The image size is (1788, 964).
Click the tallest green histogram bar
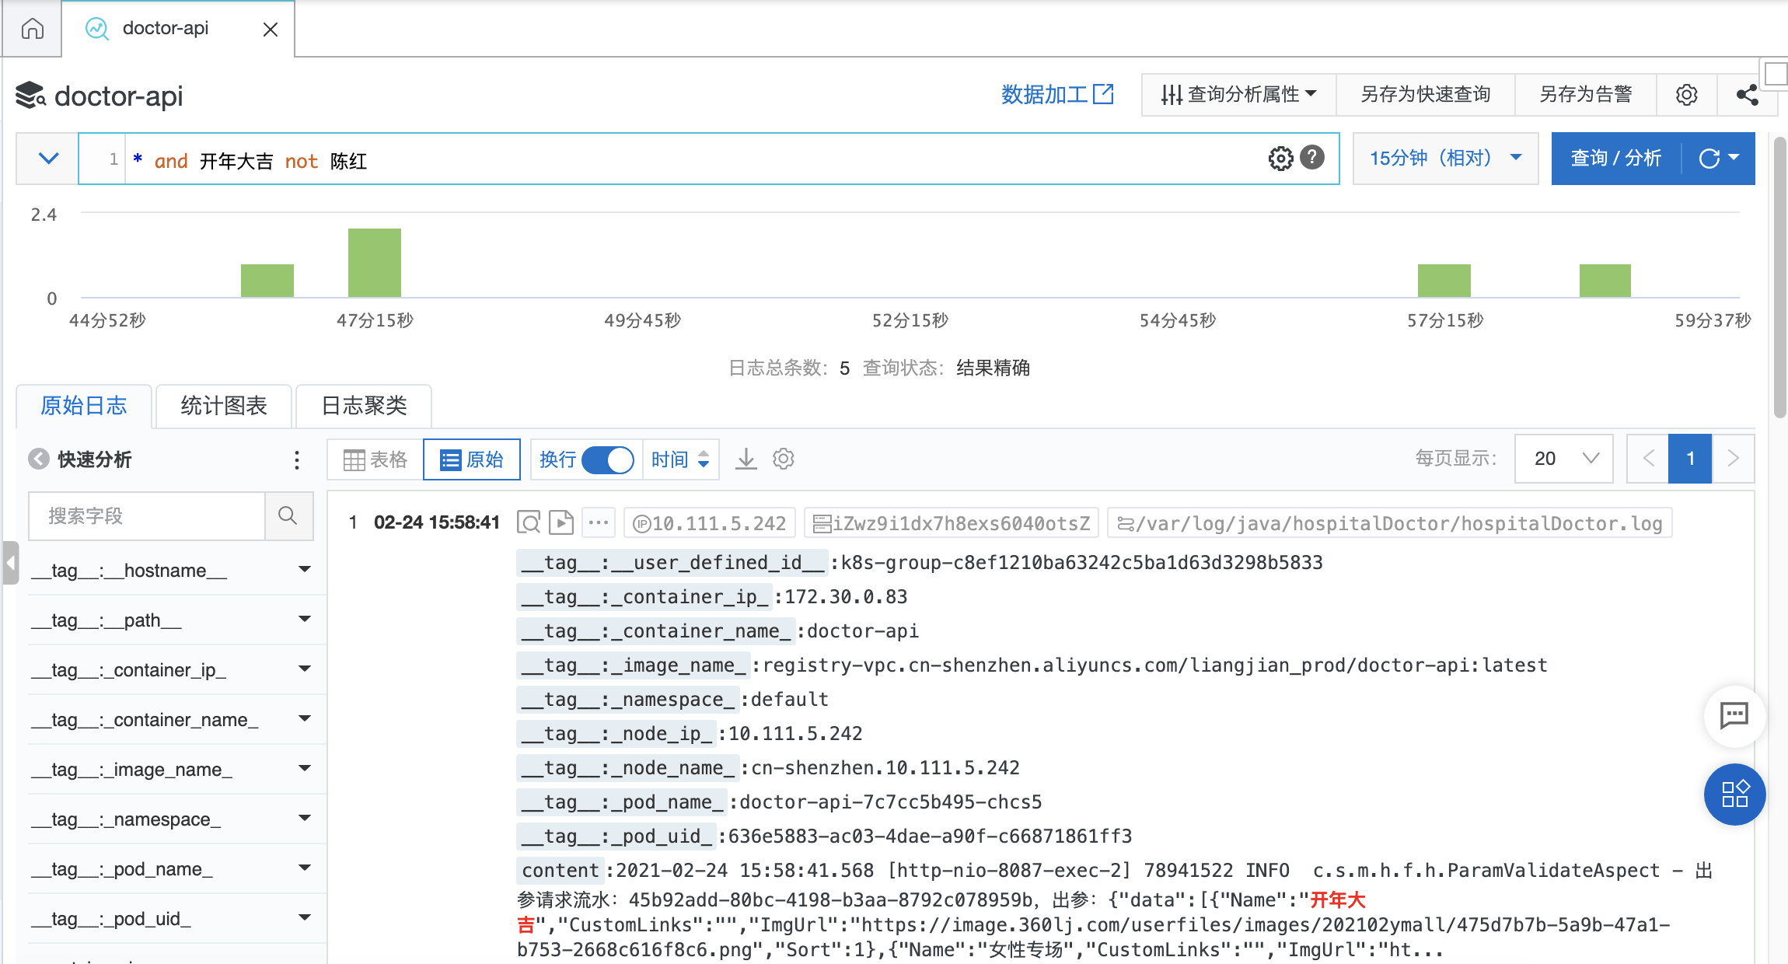click(x=374, y=263)
